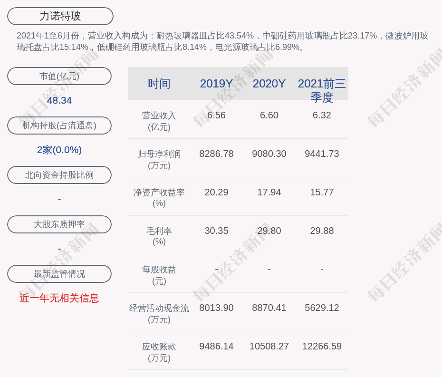Open the 最新监管情况 label pill
This screenshot has height=377, width=442.
[x=59, y=274]
